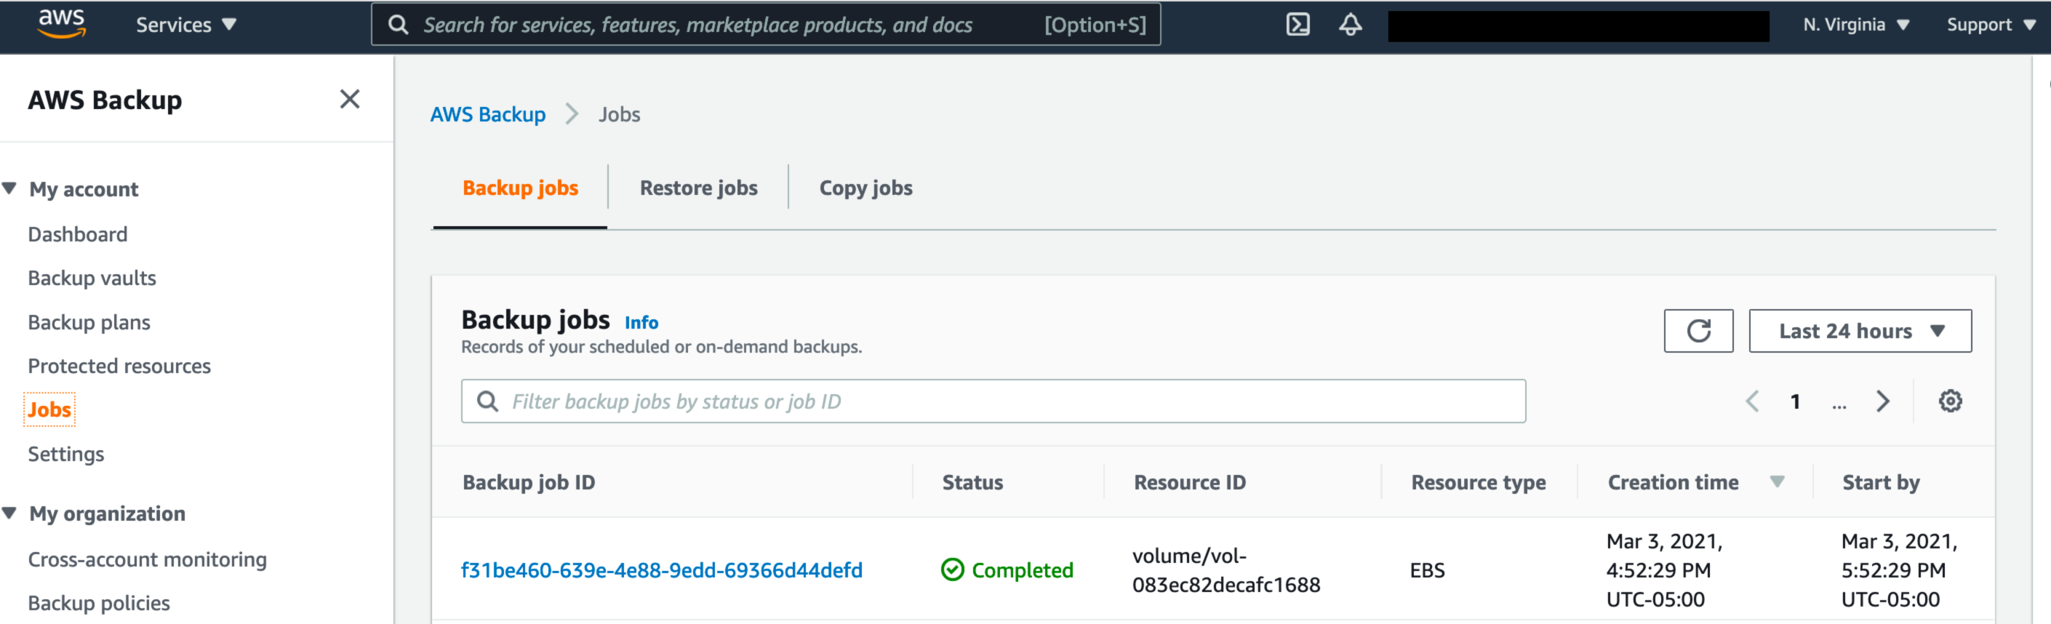Image resolution: width=2051 pixels, height=624 pixels.
Task: Open Settings in the sidebar
Action: pos(65,455)
